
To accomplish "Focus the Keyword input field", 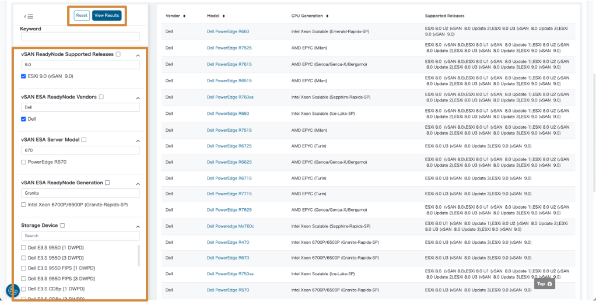I will [80, 37].
